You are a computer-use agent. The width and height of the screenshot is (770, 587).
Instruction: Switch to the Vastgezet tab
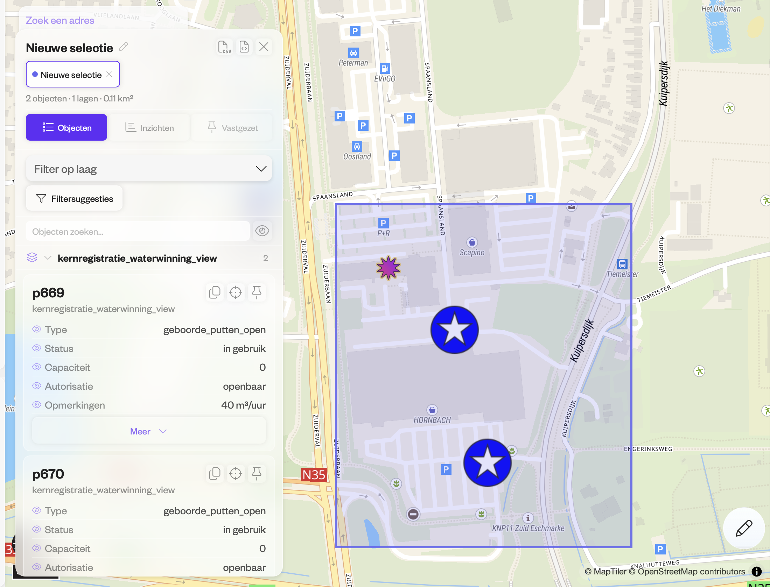232,128
